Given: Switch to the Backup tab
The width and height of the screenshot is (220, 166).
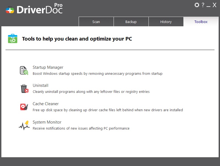Looking at the screenshot, I should (131, 22).
